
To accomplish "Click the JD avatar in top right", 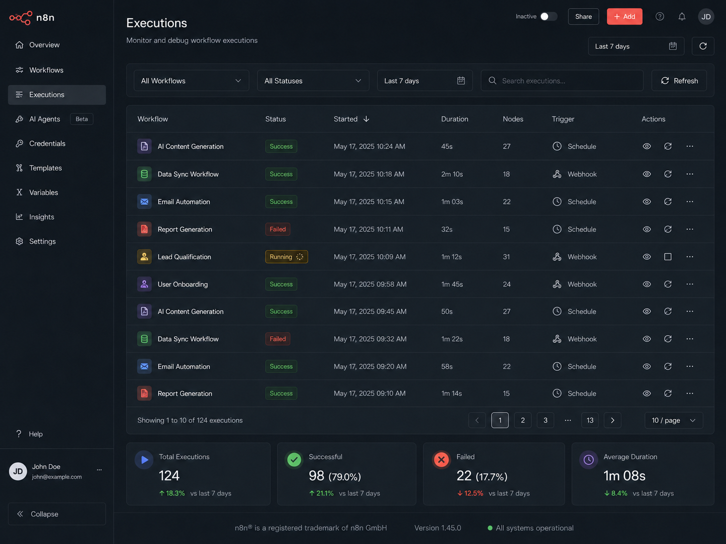I will (x=706, y=17).
